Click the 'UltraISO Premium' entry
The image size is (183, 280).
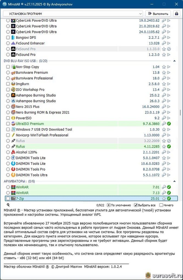[x=30, y=124]
